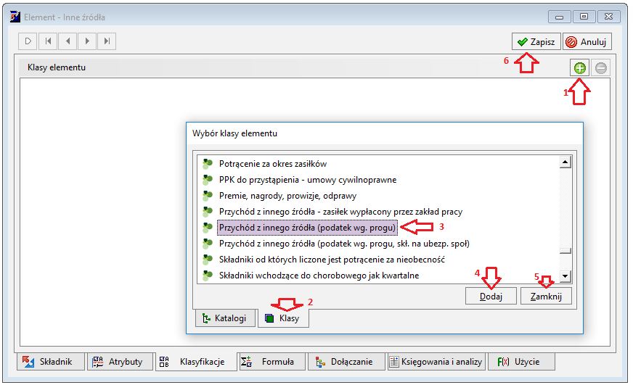Image resolution: width=633 pixels, height=385 pixels.
Task: Click the application icon in title bar
Action: point(15,17)
